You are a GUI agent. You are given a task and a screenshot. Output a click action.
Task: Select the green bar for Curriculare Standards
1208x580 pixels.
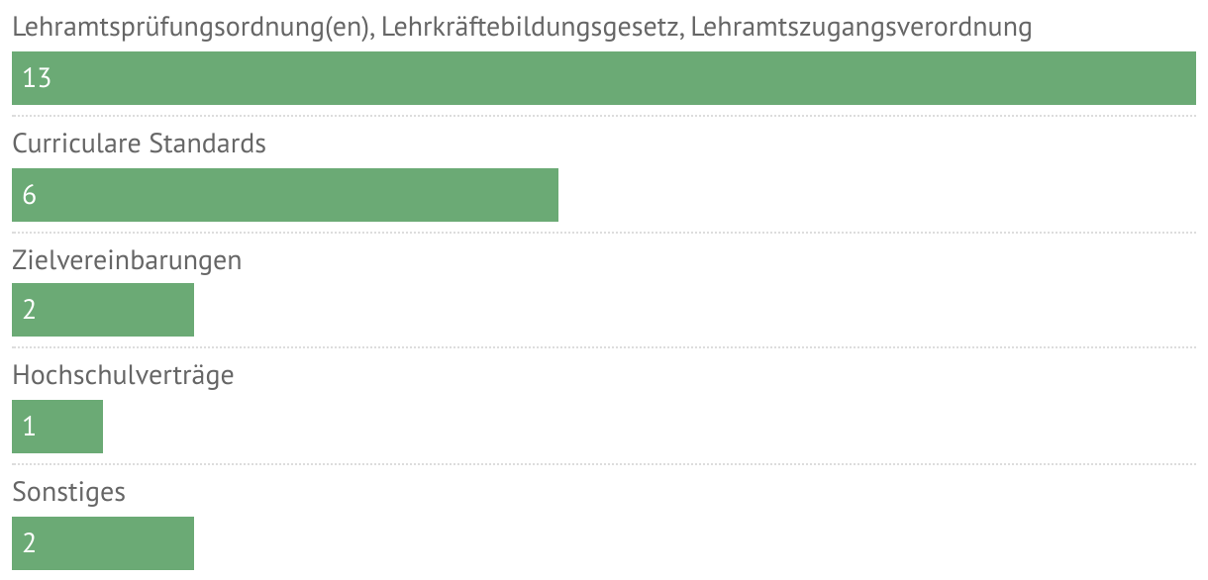click(285, 194)
